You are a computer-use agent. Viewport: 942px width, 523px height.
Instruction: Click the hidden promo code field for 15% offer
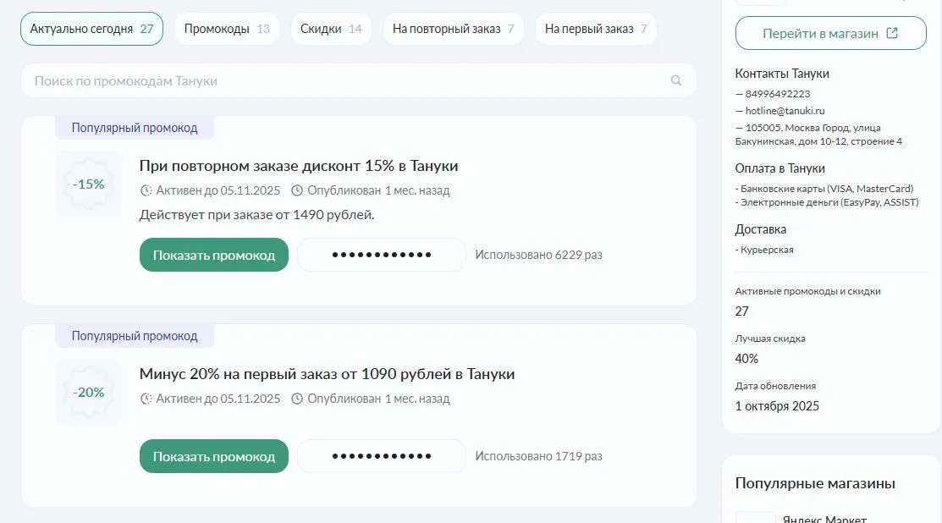[x=381, y=256]
